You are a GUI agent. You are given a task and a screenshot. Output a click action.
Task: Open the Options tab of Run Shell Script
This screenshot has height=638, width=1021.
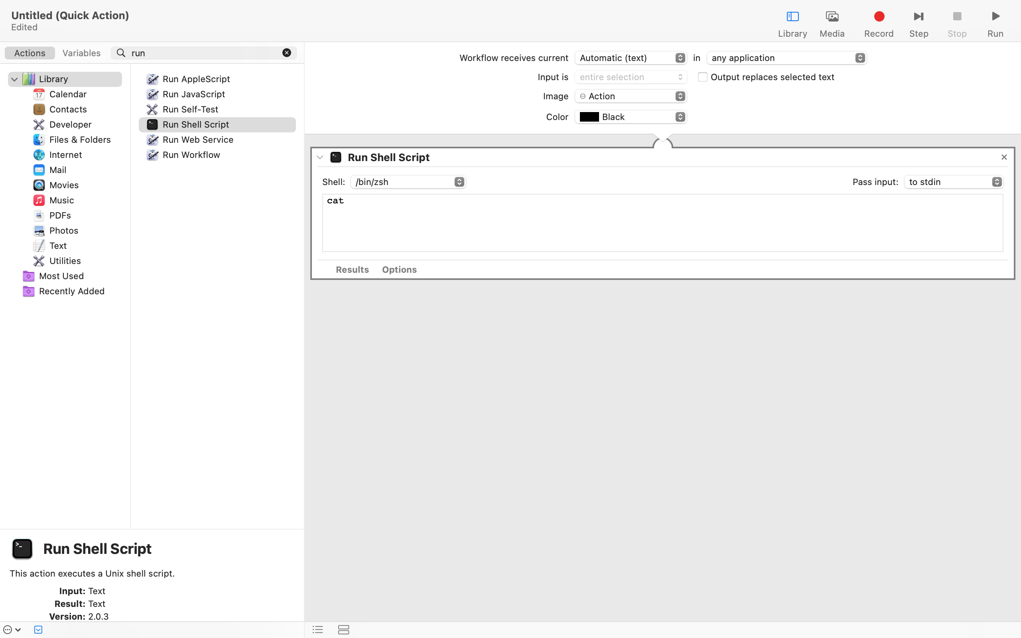[399, 270]
